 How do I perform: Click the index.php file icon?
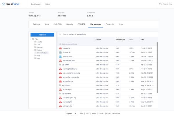[x=60, y=48]
